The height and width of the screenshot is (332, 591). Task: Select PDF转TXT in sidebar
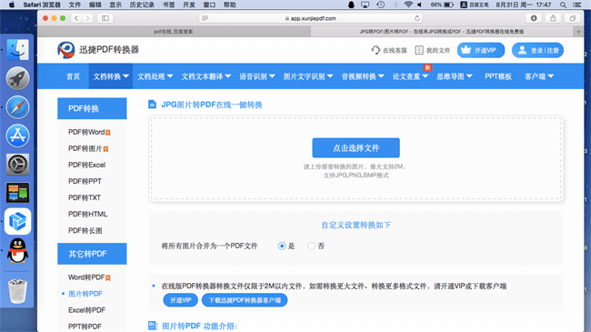(x=85, y=197)
